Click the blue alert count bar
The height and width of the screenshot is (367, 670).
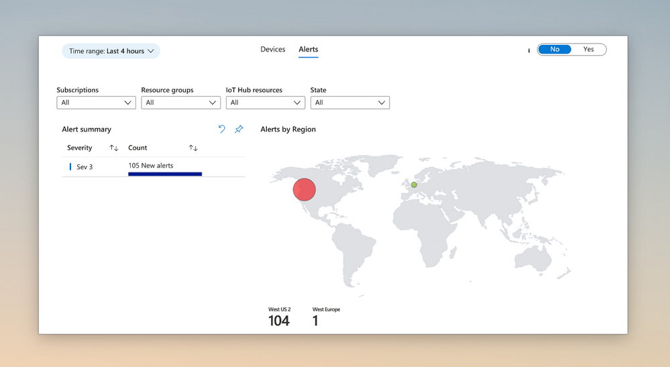(165, 174)
